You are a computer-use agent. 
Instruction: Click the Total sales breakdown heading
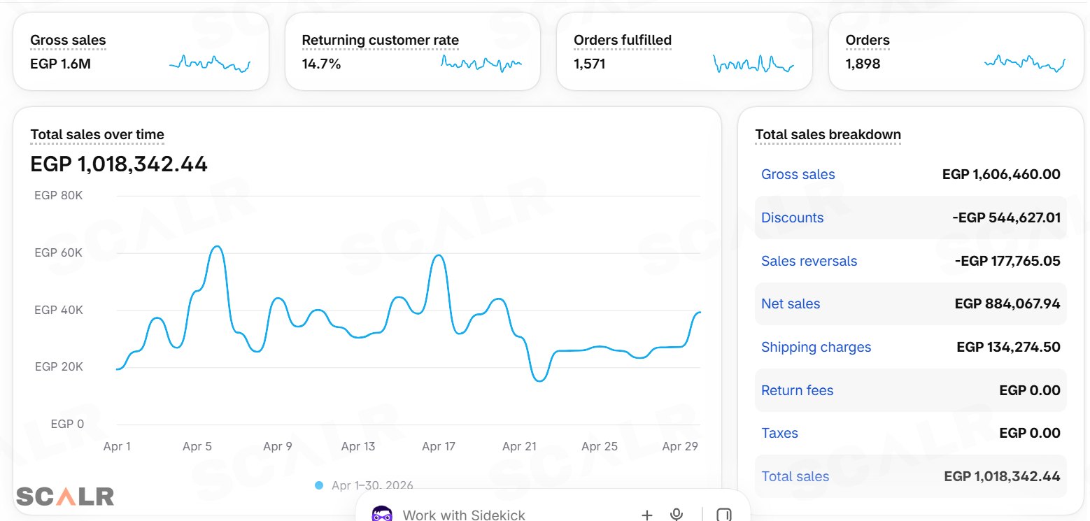point(828,135)
